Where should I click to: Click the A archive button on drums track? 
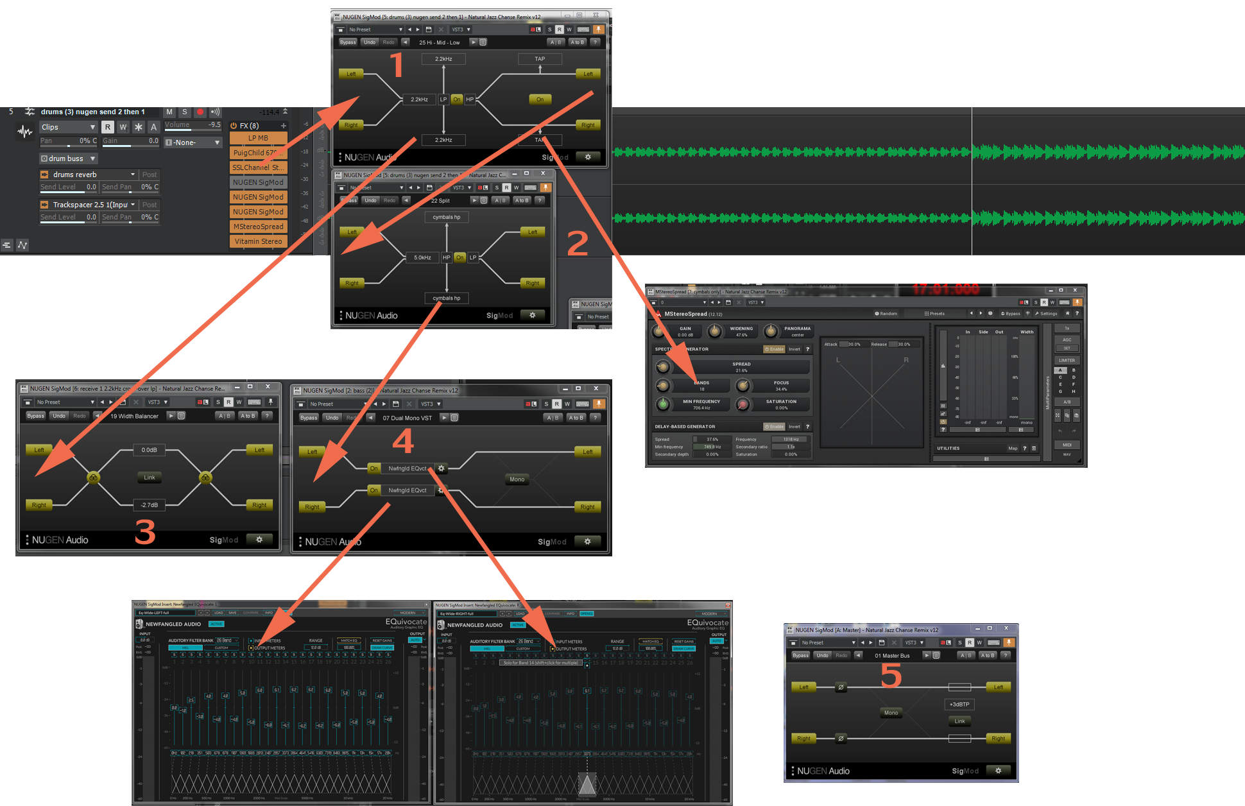tap(153, 127)
